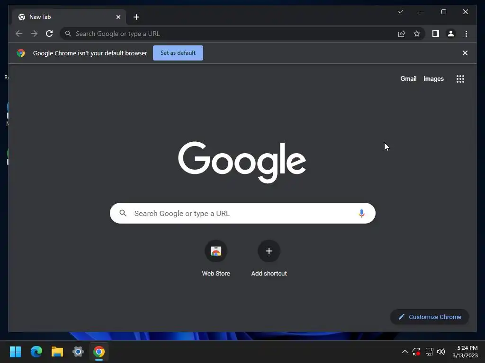Viewport: 485px width, 363px height.
Task: Open the Gmail link
Action: (x=408, y=79)
